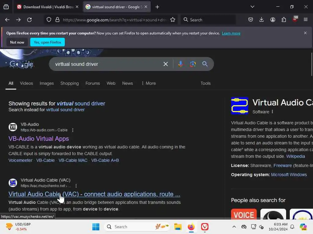The width and height of the screenshot is (313, 234).
Task: Open the Firefox downloads panel
Action: click(x=262, y=20)
